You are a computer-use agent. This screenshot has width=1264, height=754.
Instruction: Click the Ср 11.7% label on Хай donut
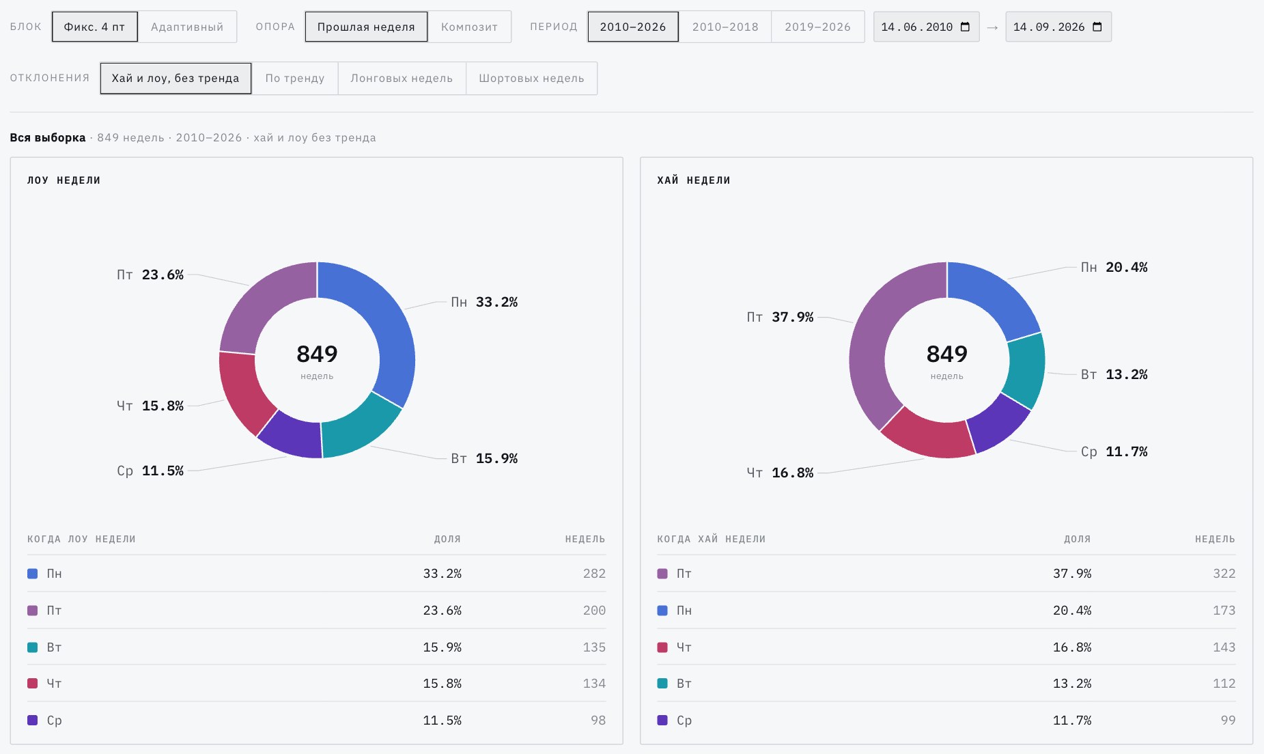[x=1114, y=451]
